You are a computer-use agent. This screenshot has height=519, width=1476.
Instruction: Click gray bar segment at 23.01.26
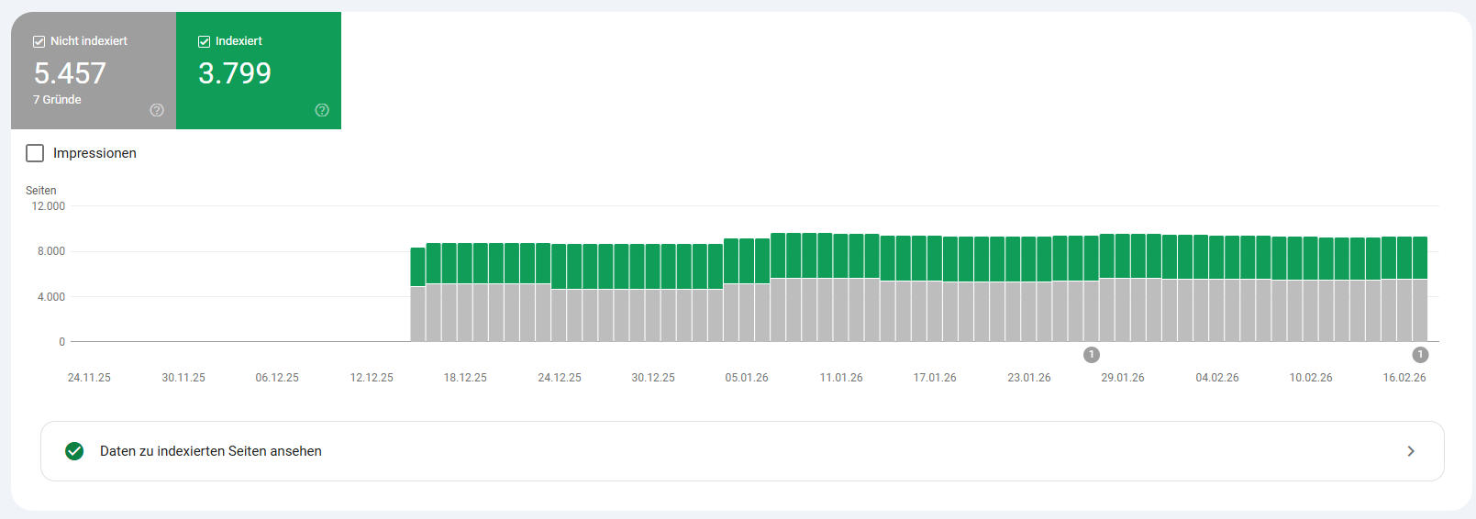[1028, 312]
